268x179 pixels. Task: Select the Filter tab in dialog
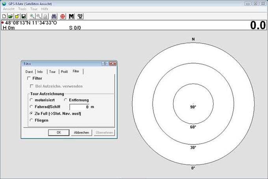[x=76, y=71]
